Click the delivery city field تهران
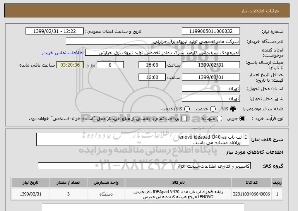 click(x=211, y=98)
